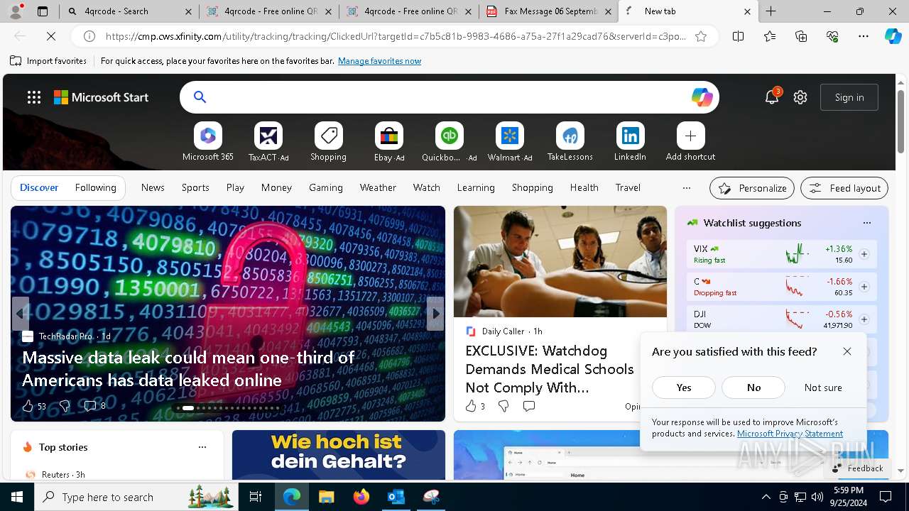Open Edge Settings and more menu
The height and width of the screenshot is (511, 909).
[864, 36]
